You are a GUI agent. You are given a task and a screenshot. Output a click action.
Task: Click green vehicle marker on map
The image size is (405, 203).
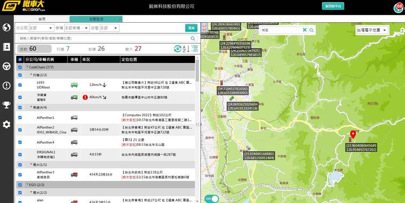(232, 98)
